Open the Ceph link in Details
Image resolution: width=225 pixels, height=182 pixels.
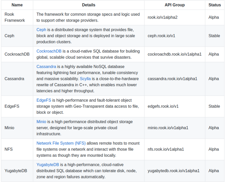tap(41, 30)
